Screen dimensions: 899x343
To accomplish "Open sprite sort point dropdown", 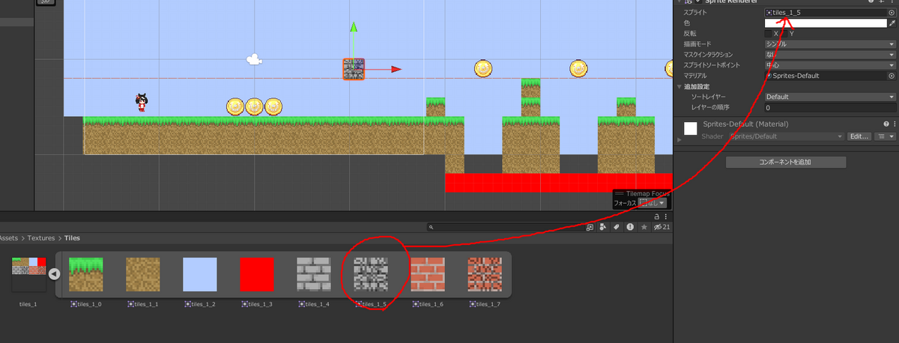I will [x=831, y=65].
